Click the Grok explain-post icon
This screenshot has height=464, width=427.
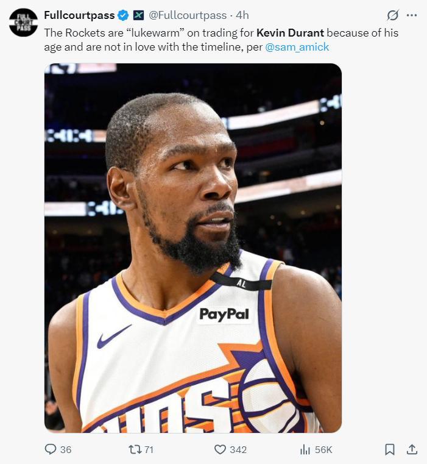(x=393, y=15)
